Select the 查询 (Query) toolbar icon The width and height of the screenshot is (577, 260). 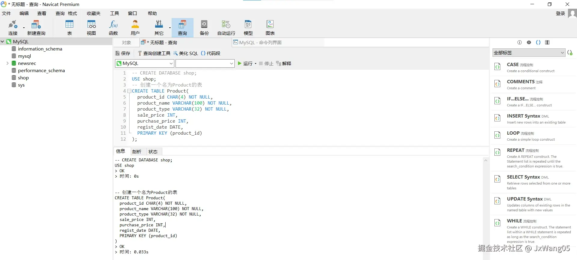182,28
